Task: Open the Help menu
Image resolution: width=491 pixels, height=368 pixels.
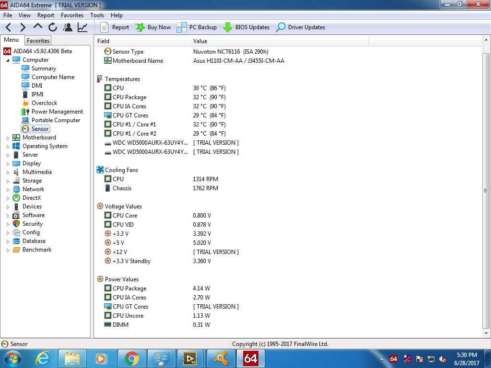Action: click(117, 15)
